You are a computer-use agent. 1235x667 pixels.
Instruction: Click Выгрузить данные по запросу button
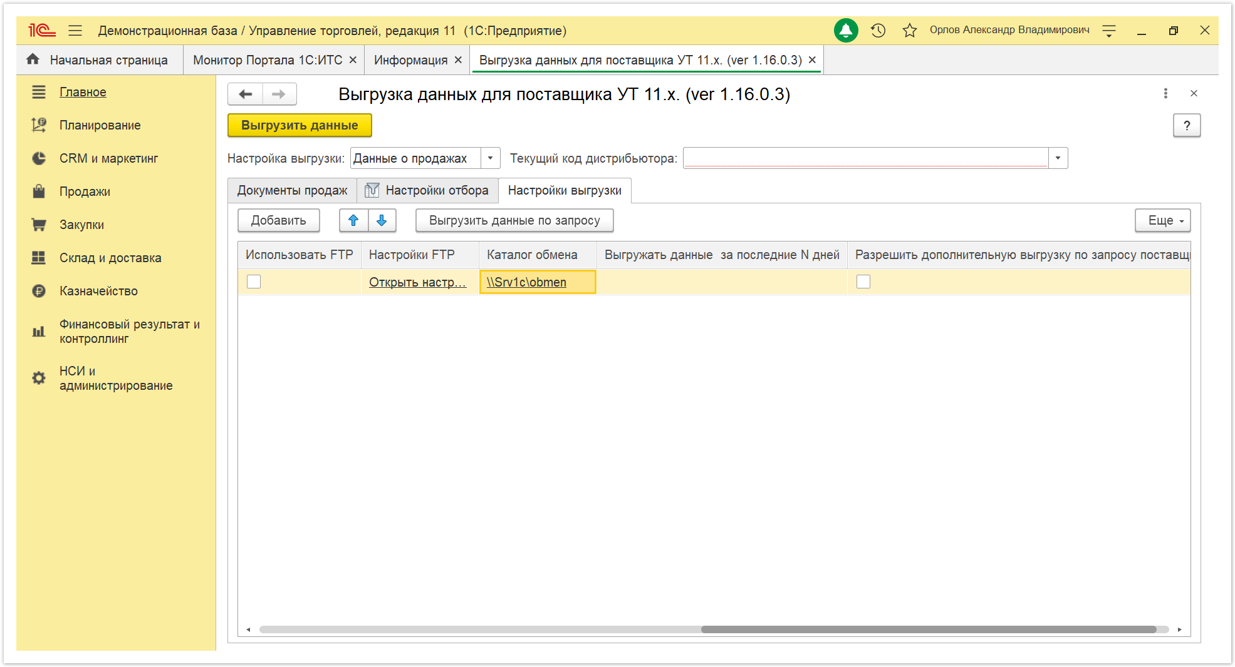click(x=514, y=220)
